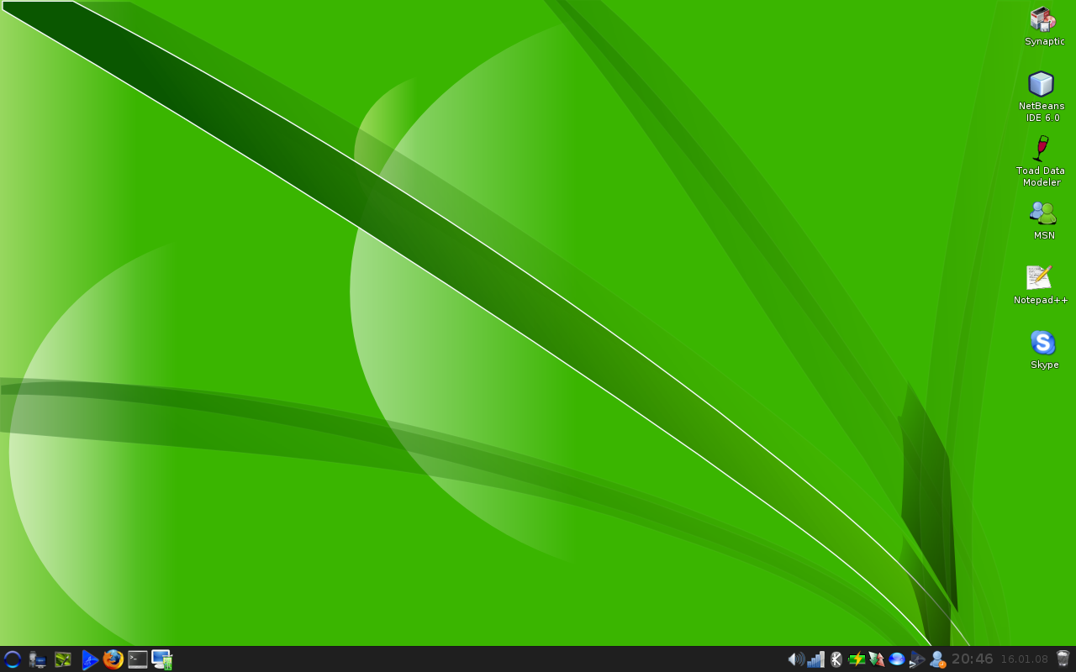This screenshot has width=1076, height=672.
Task: Open the battery power tray icon
Action: 857,659
